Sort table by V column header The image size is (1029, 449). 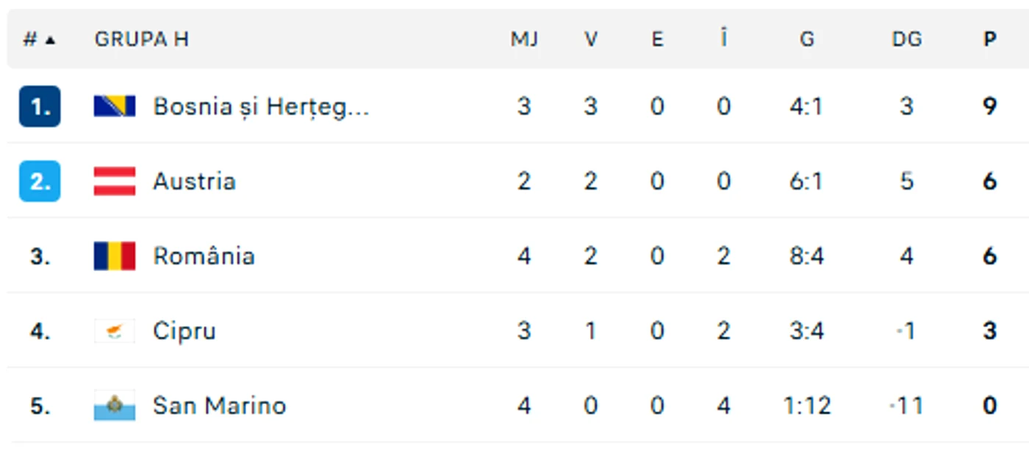click(591, 39)
